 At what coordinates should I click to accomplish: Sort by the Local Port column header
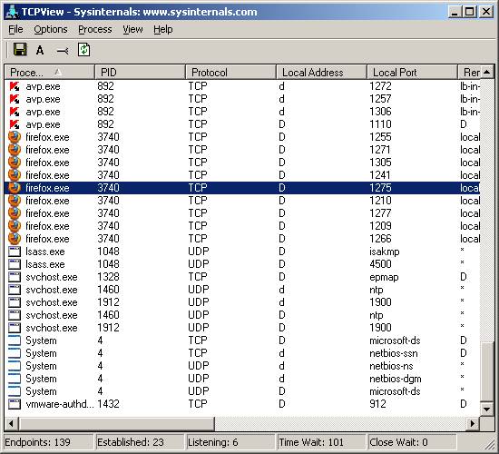[x=413, y=73]
